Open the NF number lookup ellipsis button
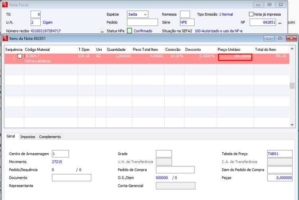Screen dimensions: 299x200 (279, 22)
